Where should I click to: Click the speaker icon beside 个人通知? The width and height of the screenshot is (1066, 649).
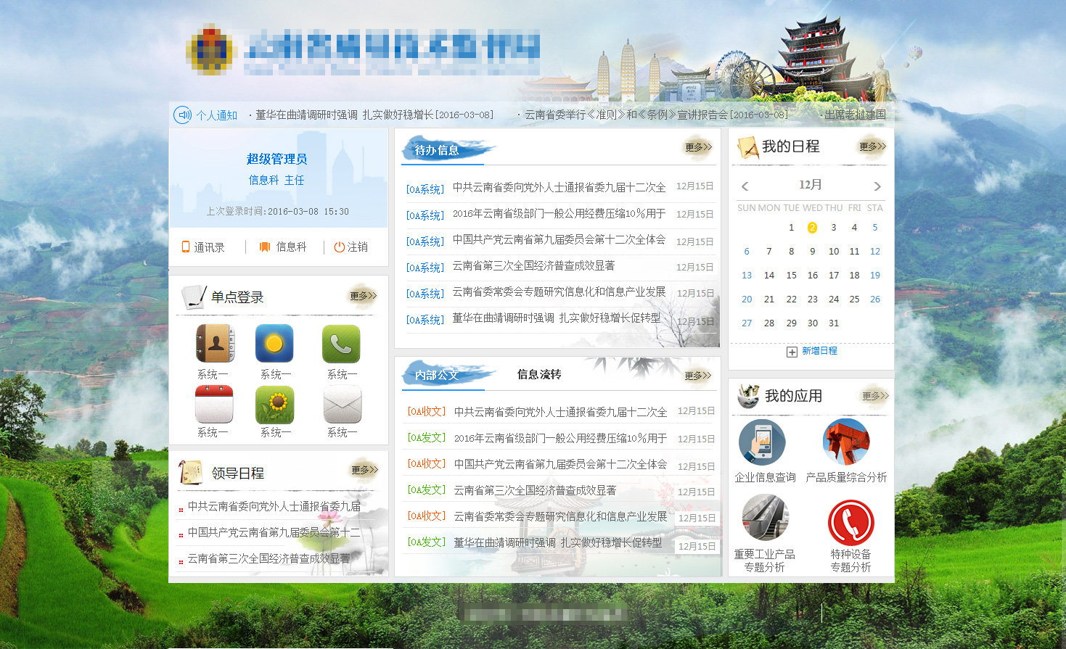pyautogui.click(x=182, y=115)
